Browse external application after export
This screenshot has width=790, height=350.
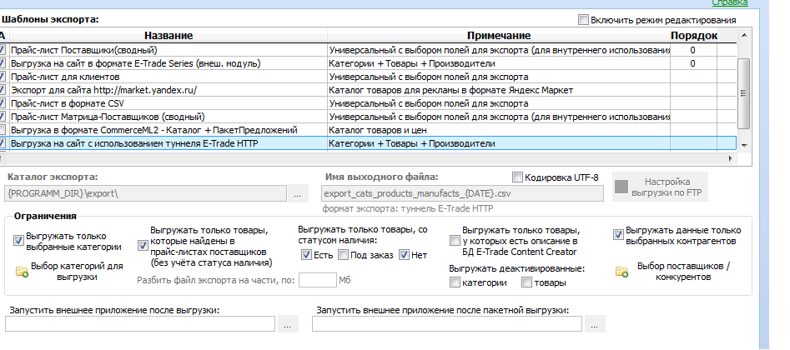288,324
